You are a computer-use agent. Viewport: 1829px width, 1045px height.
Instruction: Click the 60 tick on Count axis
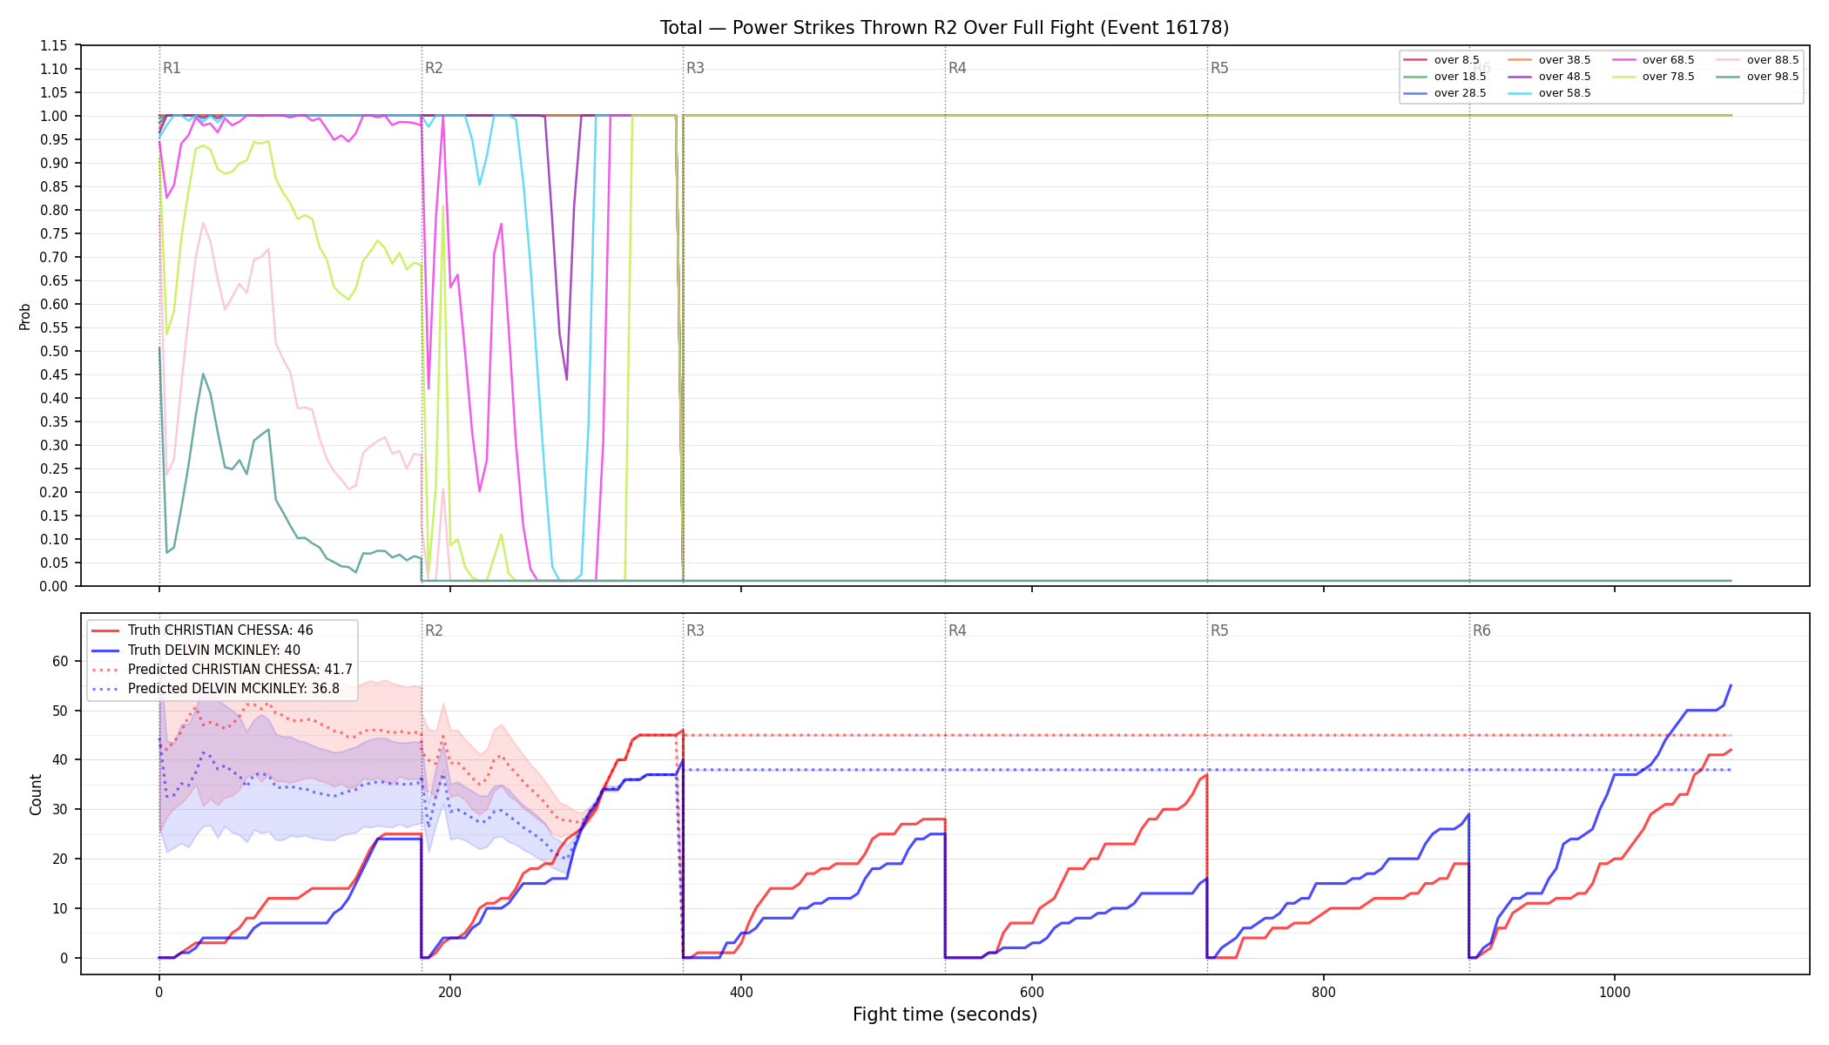[x=60, y=661]
